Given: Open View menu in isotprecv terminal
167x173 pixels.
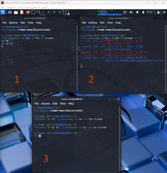Looking at the screenshot, I should click(x=30, y=23).
